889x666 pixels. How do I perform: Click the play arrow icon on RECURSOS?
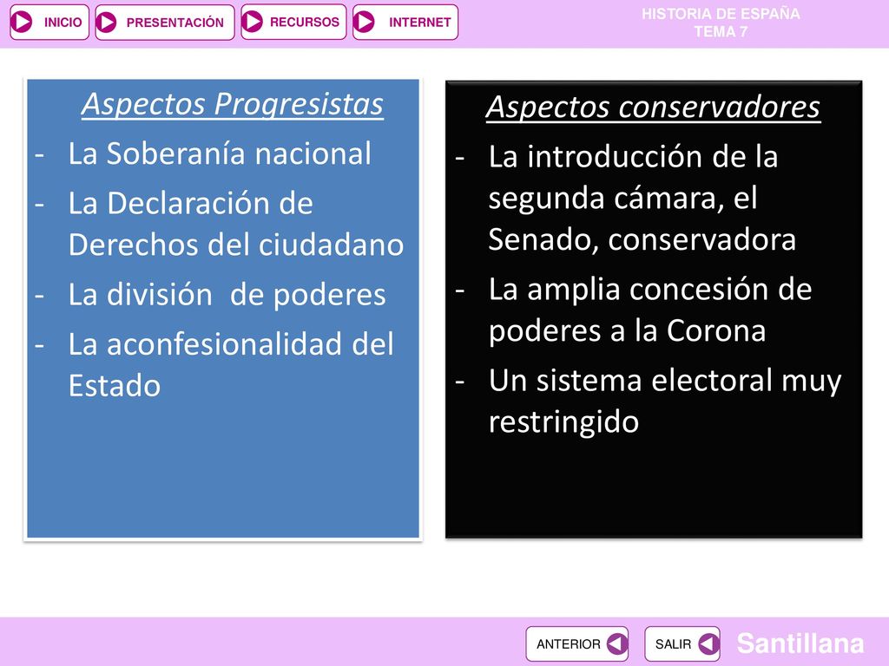253,22
